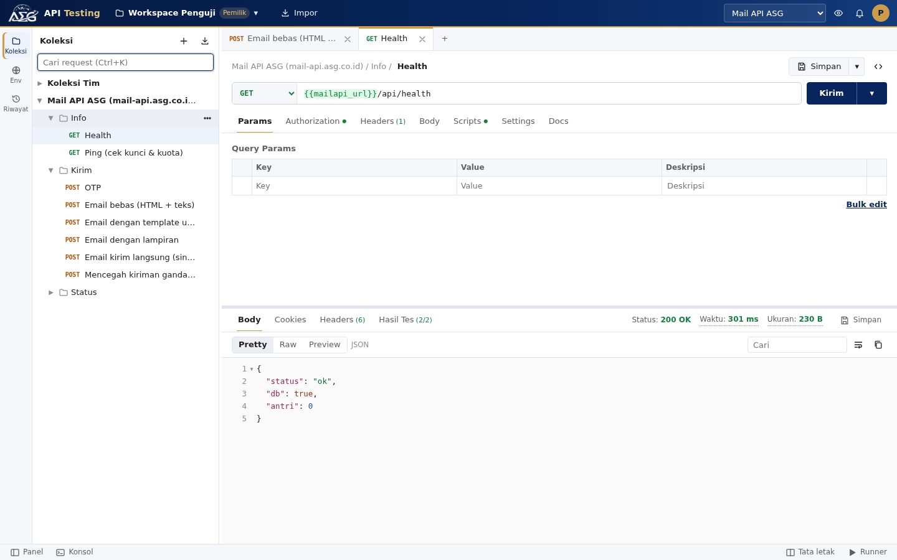897x560 pixels.
Task: Open the Kirim button dropdown arrow
Action: click(872, 93)
